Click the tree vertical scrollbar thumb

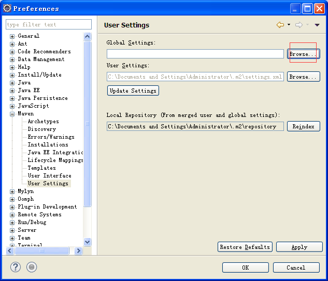pyautogui.click(x=87, y=124)
